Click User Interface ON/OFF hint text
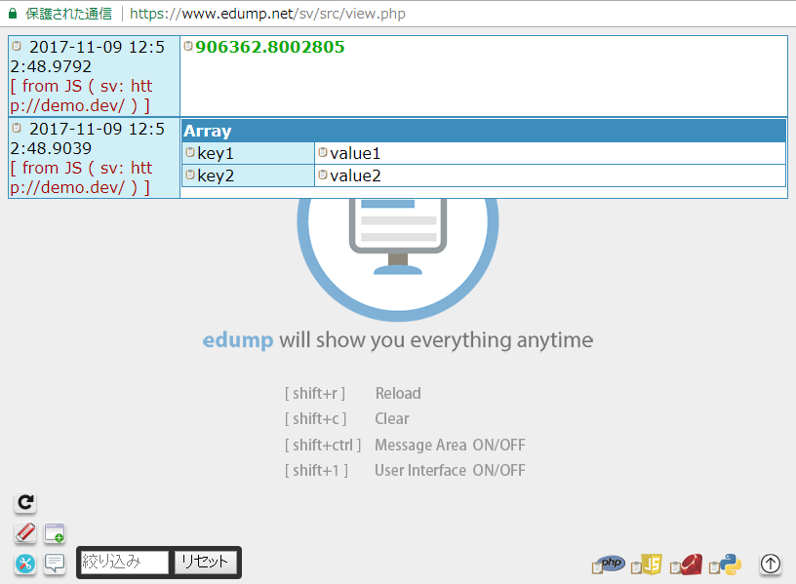Image resolution: width=796 pixels, height=584 pixels. 450,470
